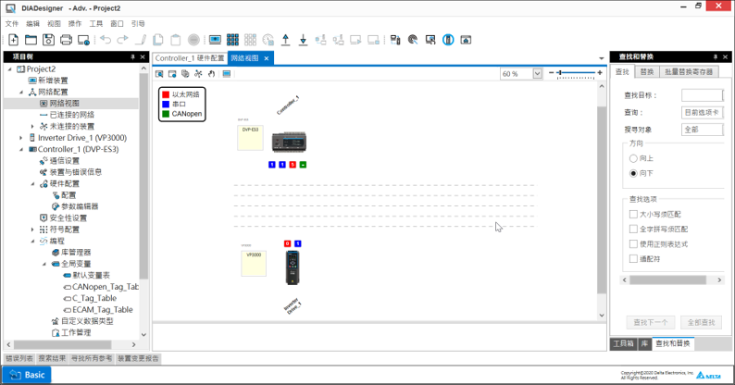Click the 查找目标 input field
The height and width of the screenshot is (385, 735).
pos(702,95)
